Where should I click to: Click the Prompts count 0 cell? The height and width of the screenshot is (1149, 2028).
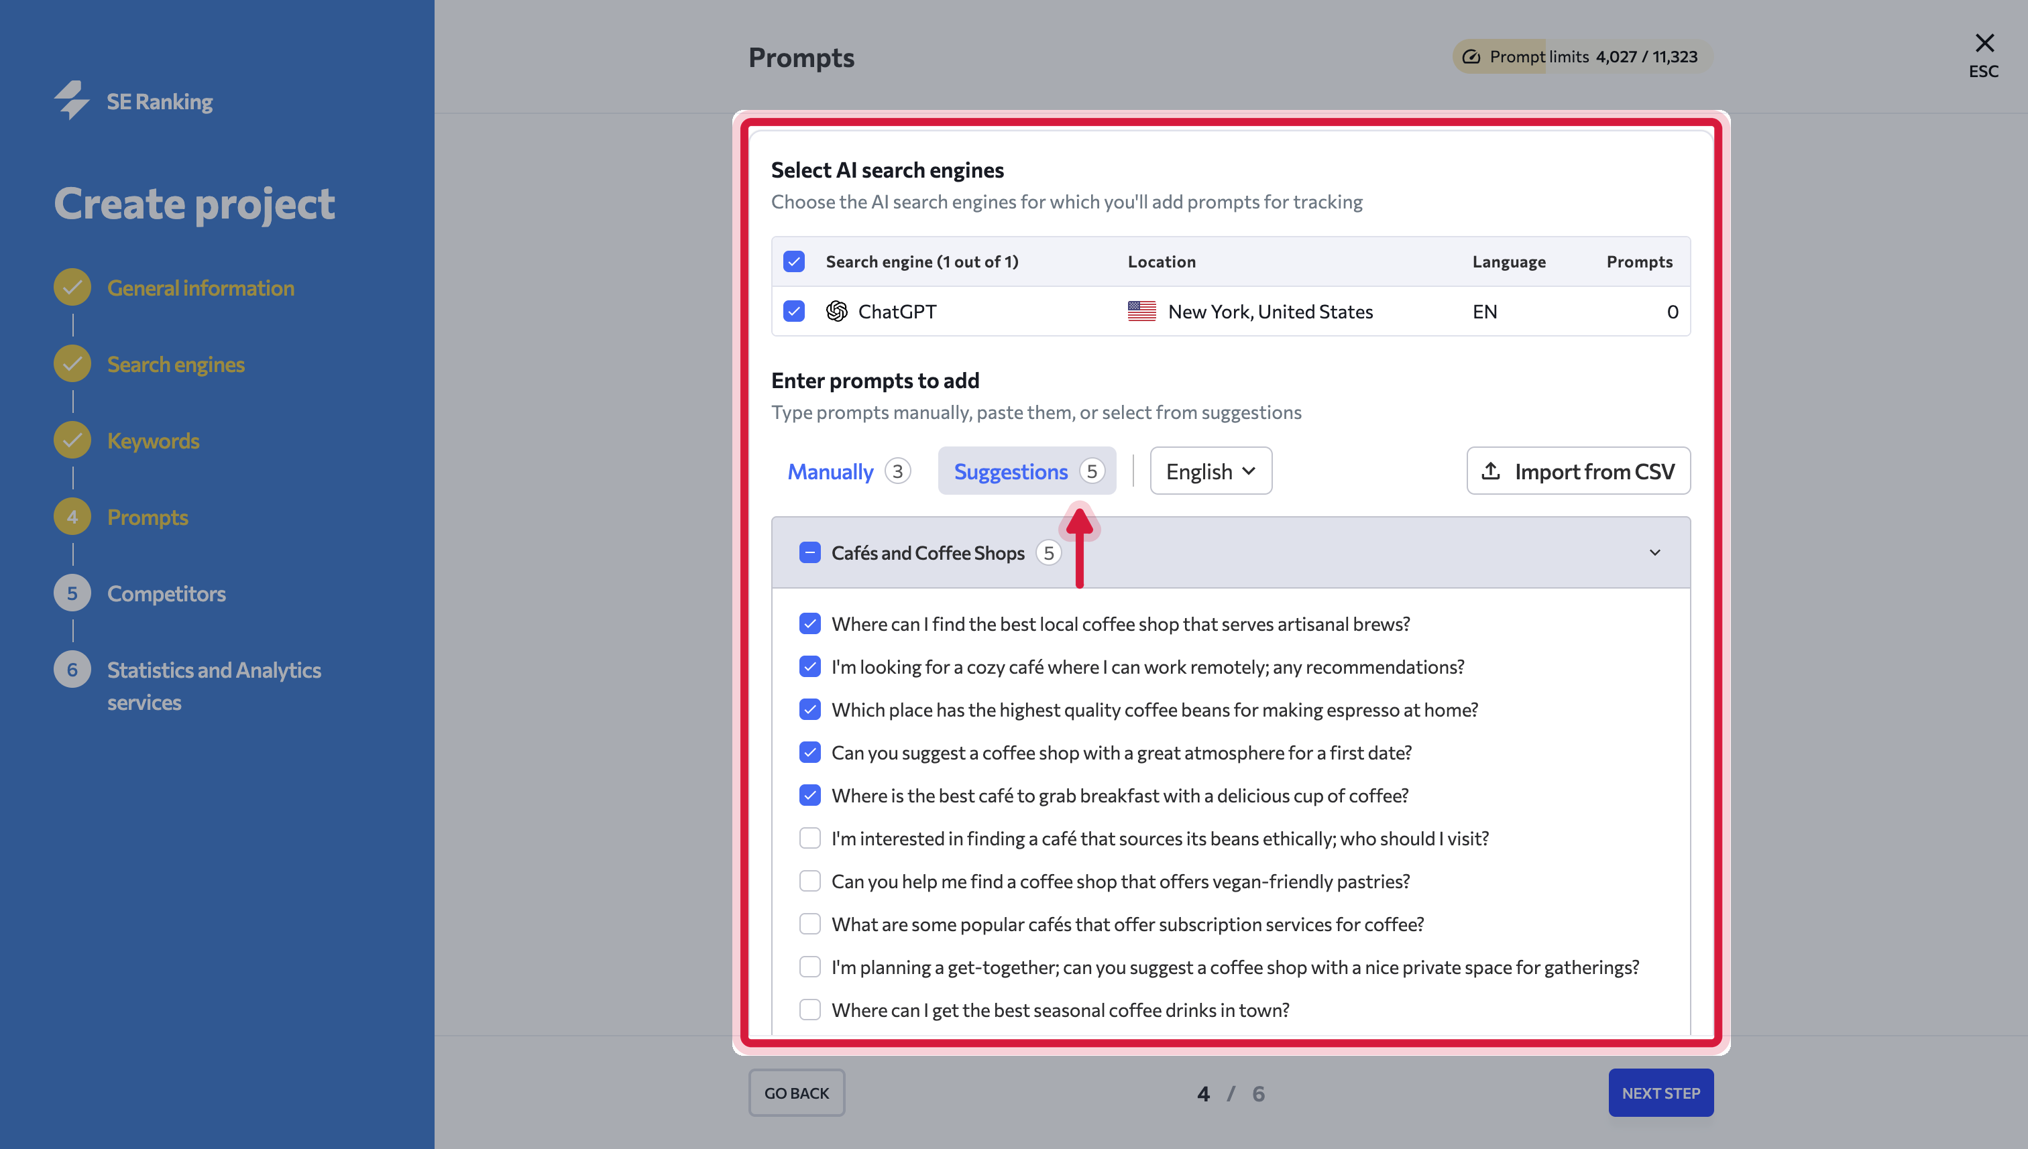coord(1672,312)
